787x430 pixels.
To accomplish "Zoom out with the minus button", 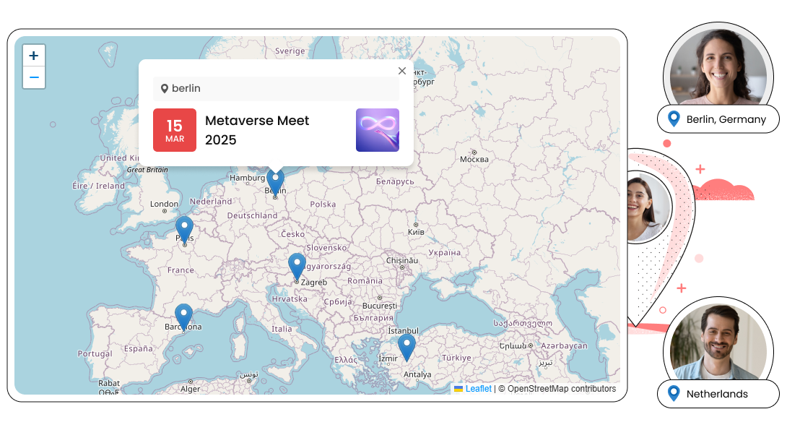I will point(34,77).
